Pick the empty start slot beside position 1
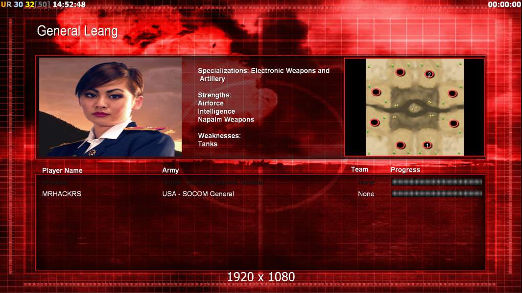 tap(400, 145)
